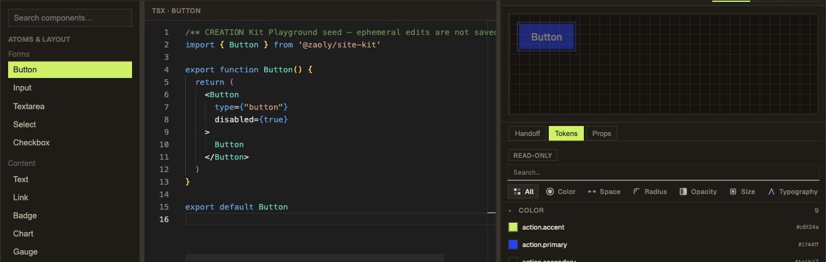Click the disabled={true} code line
The height and width of the screenshot is (262, 826).
coord(251,119)
